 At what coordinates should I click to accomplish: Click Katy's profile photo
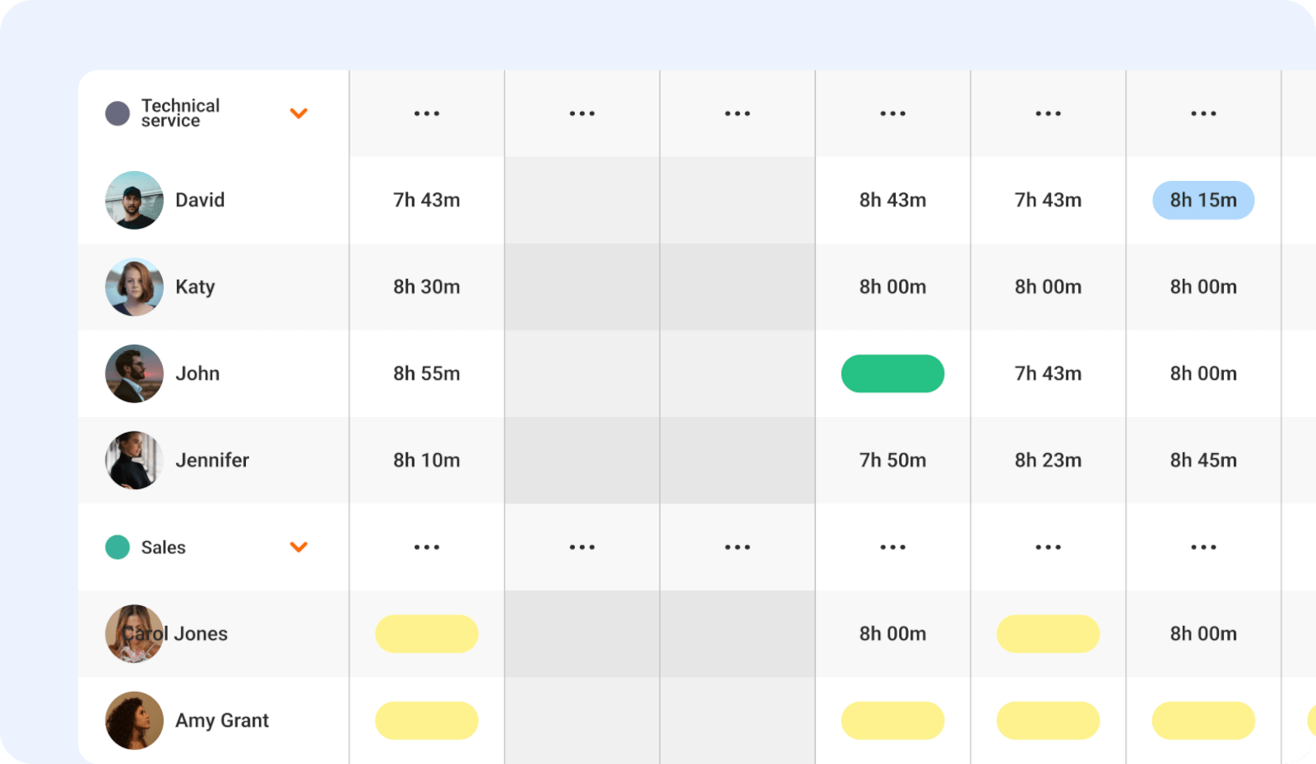point(134,287)
